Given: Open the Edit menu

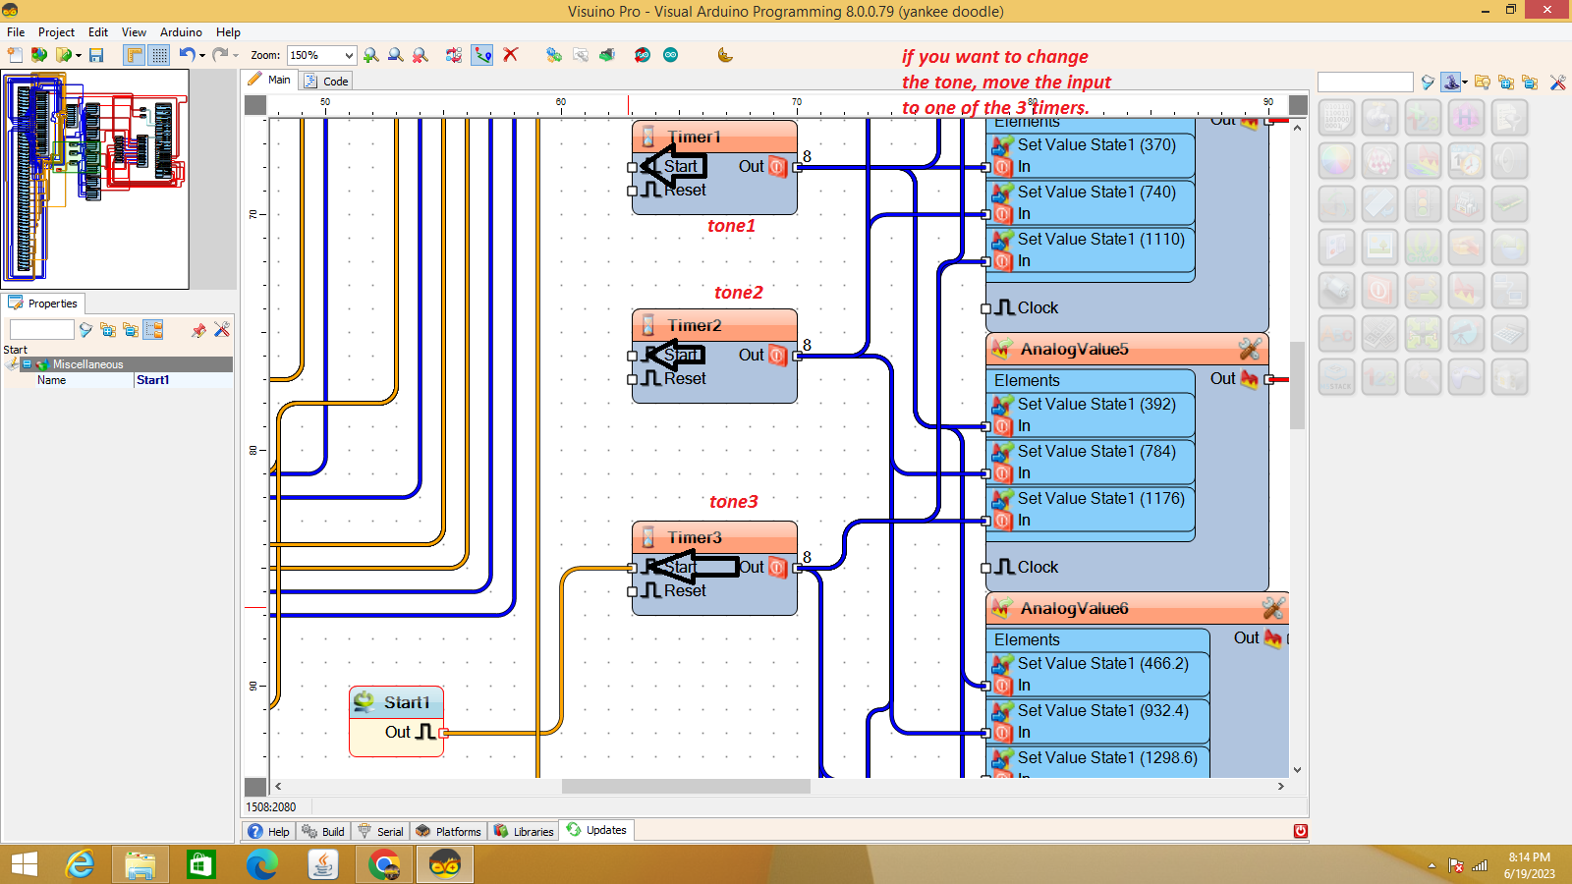Looking at the screenshot, I should 98,32.
